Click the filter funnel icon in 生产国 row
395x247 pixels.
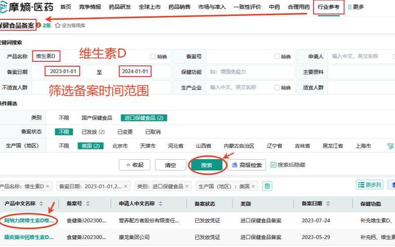(x=390, y=146)
